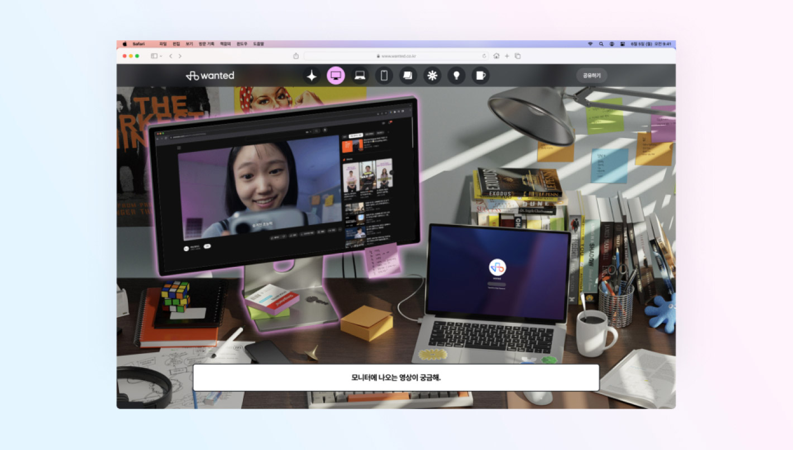Click the purple sticky note under monitor
This screenshot has width=793, height=450.
(383, 260)
